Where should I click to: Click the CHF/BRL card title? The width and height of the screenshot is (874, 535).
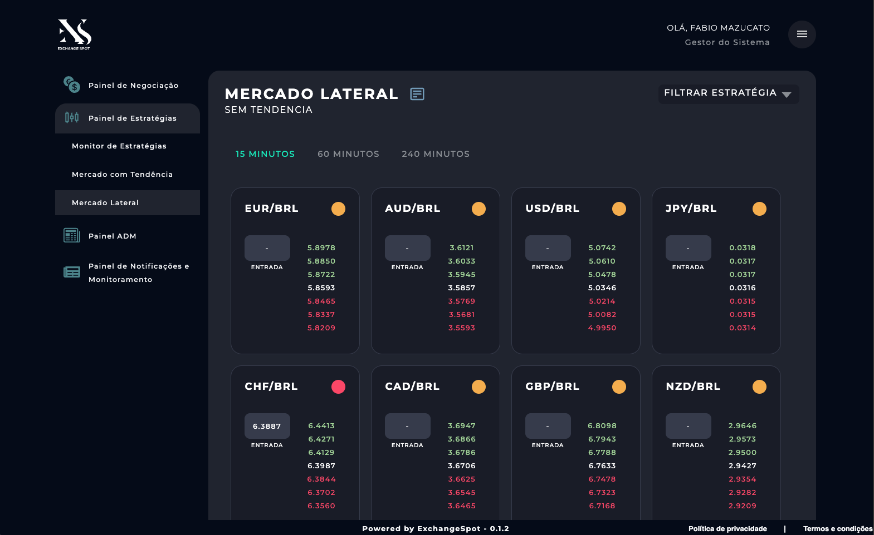[271, 387]
